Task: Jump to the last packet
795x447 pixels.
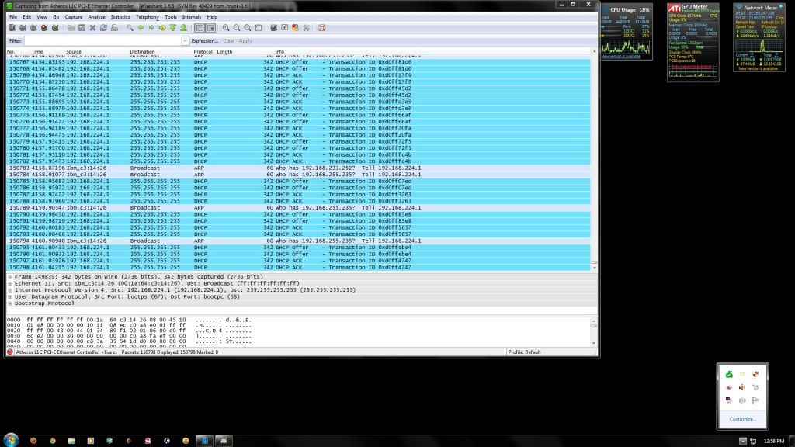Action: [183, 28]
